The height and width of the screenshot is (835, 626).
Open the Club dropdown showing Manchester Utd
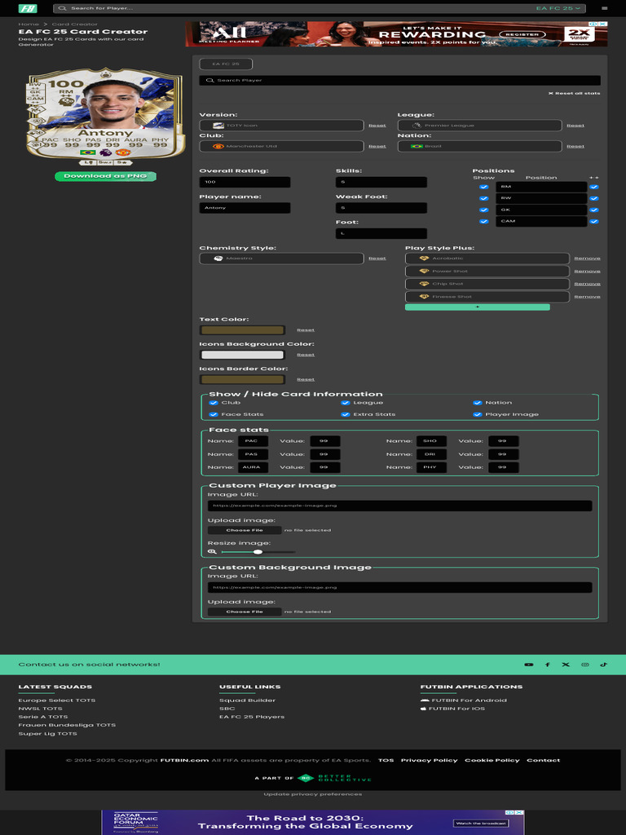(x=281, y=147)
